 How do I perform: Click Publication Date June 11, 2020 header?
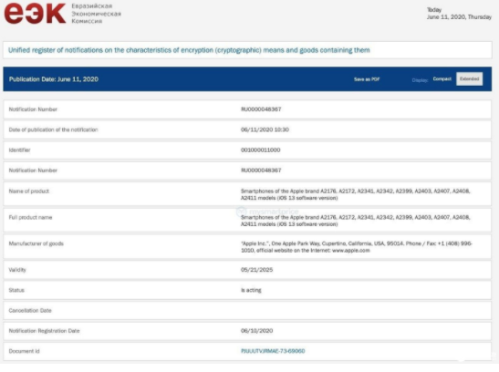[54, 79]
